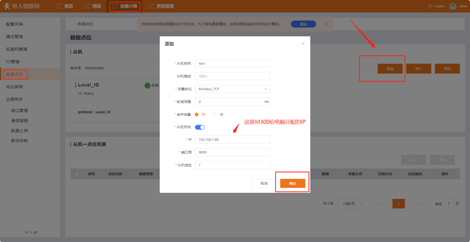
Task: Click the 从机名称 input field
Action: click(232, 63)
